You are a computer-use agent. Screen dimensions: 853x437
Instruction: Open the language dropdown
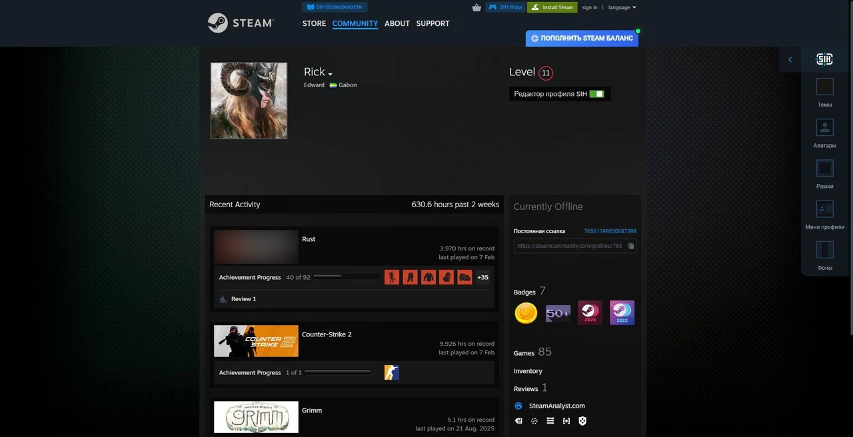[622, 7]
